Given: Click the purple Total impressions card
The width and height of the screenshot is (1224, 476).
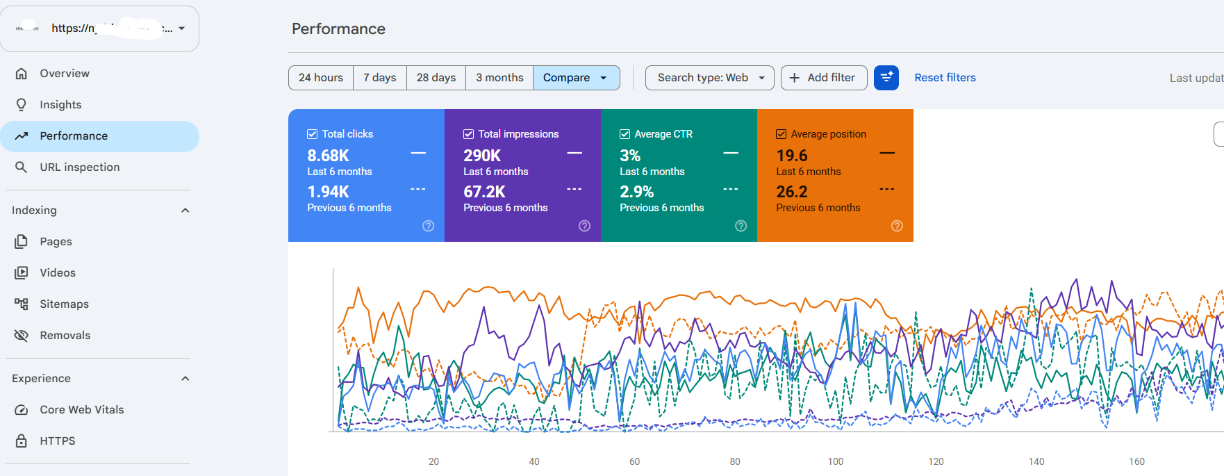Looking at the screenshot, I should click(x=522, y=175).
